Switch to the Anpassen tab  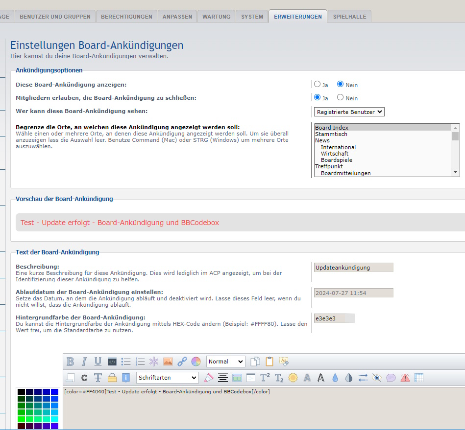pyautogui.click(x=177, y=17)
